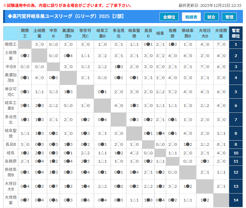Click the 暫定順位 column header
The height and width of the screenshot is (208, 246).
coord(236,33)
